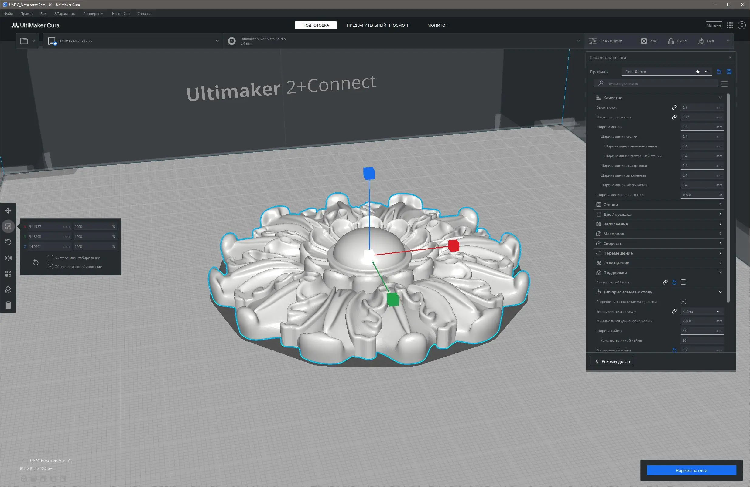Uncheck Обычное масштабирование checkbox
Screen dimensions: 750x487
pos(50,267)
